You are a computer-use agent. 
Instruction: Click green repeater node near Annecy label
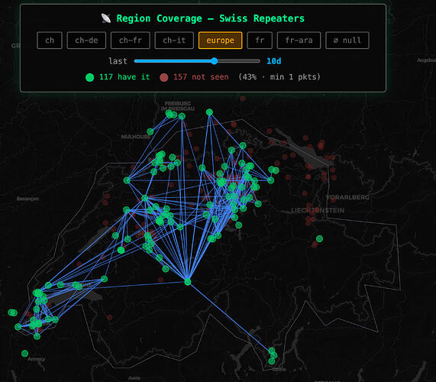[24, 353]
